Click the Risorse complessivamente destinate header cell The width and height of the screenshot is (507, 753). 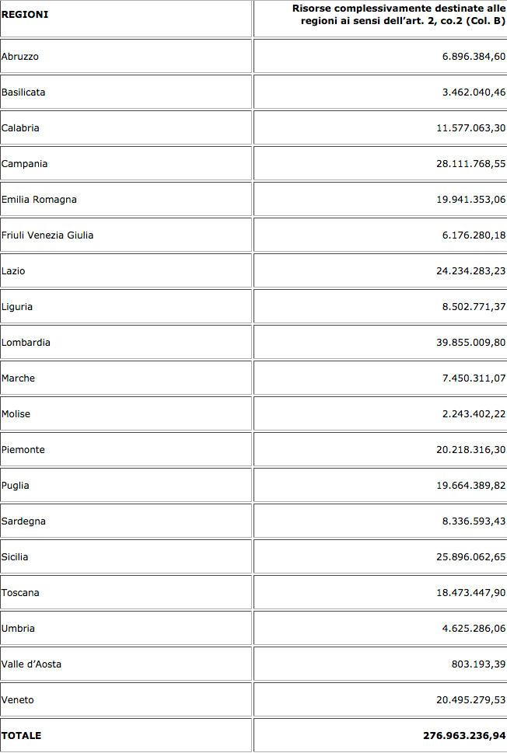pos(399,15)
